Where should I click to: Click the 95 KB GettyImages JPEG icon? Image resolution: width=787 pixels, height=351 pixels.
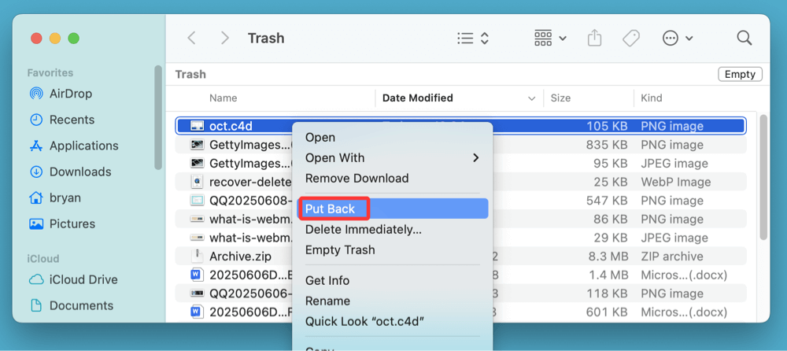click(197, 163)
